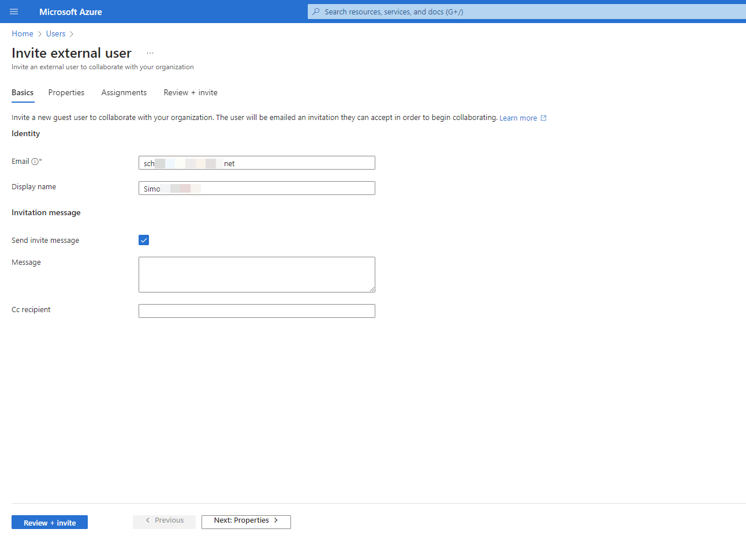Open the ellipsis more options menu
This screenshot has height=540, width=746.
(x=150, y=53)
